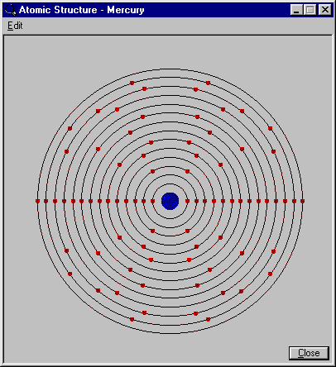Click the Close button at bottom right
The width and height of the screenshot is (336, 367).
point(309,353)
